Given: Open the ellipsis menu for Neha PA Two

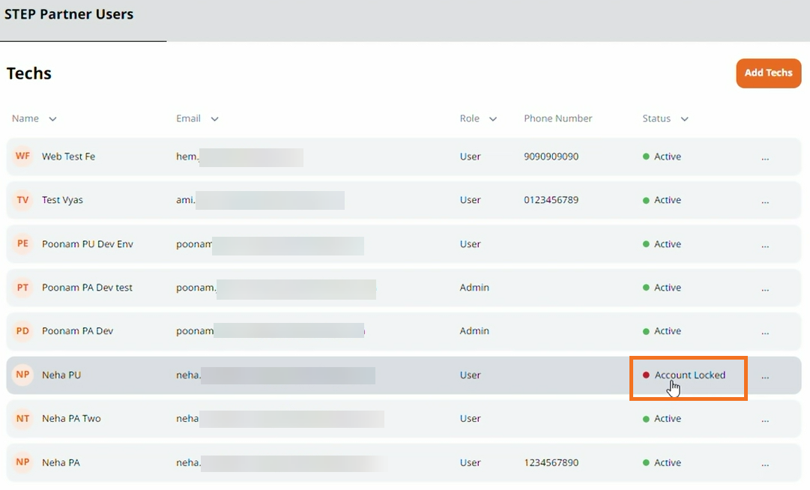Looking at the screenshot, I should 765,420.
